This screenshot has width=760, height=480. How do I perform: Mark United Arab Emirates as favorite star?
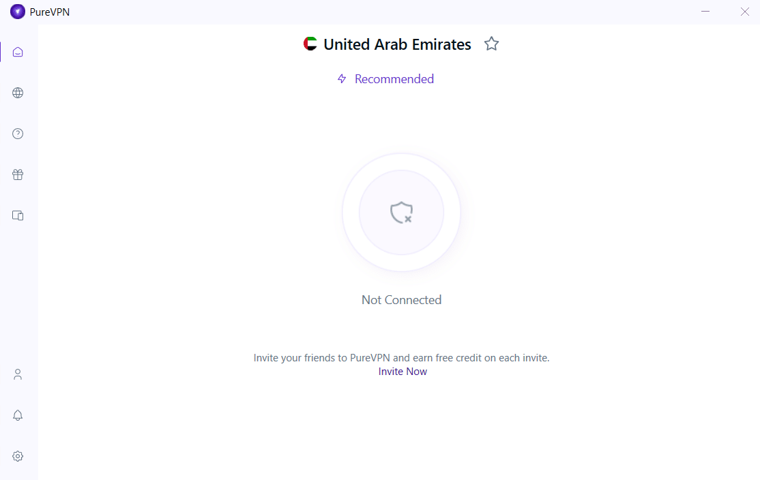[491, 44]
